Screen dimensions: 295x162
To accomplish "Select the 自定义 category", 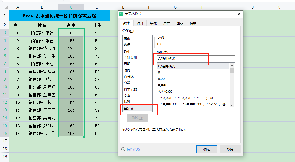I will click(x=137, y=108).
